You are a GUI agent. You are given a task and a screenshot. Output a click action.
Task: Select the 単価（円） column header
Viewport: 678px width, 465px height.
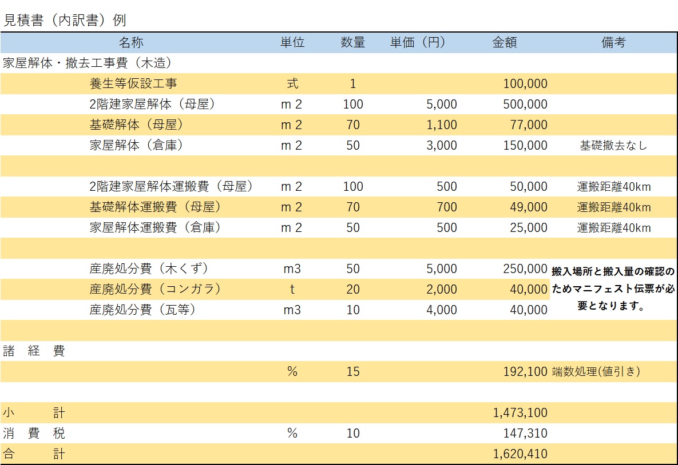(418, 43)
